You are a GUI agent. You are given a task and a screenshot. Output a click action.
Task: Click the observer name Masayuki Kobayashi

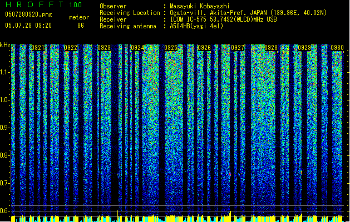tap(200, 6)
